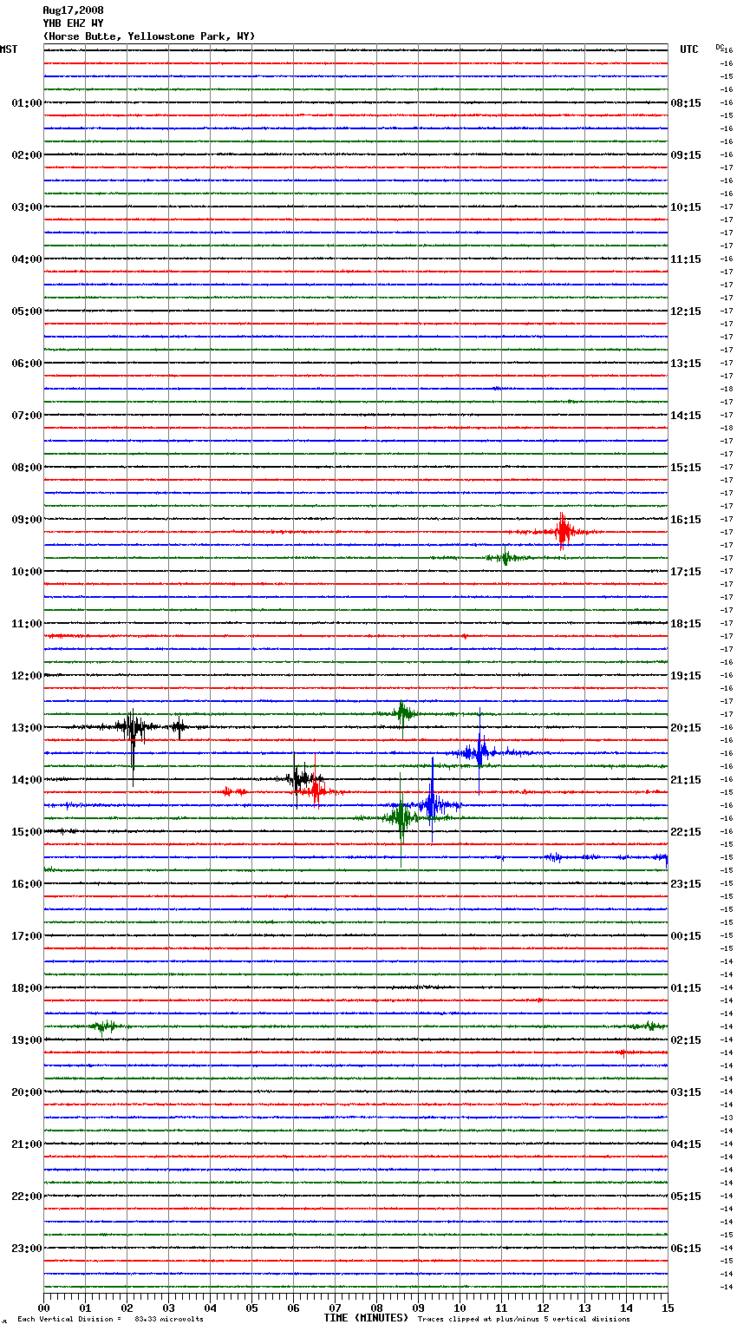Select the 09:00 MST hour label

26,520
